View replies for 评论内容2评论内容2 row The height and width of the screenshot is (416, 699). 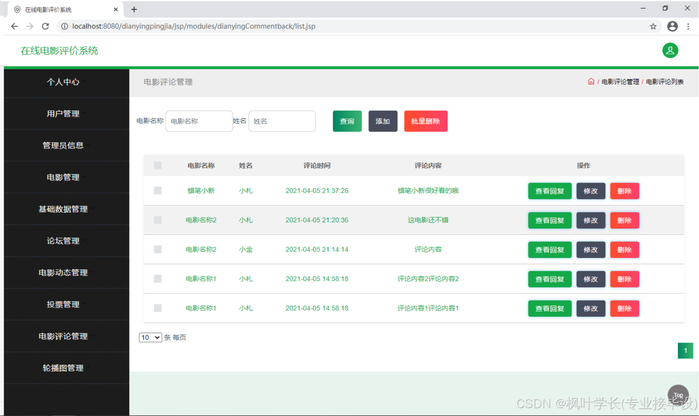(x=549, y=279)
